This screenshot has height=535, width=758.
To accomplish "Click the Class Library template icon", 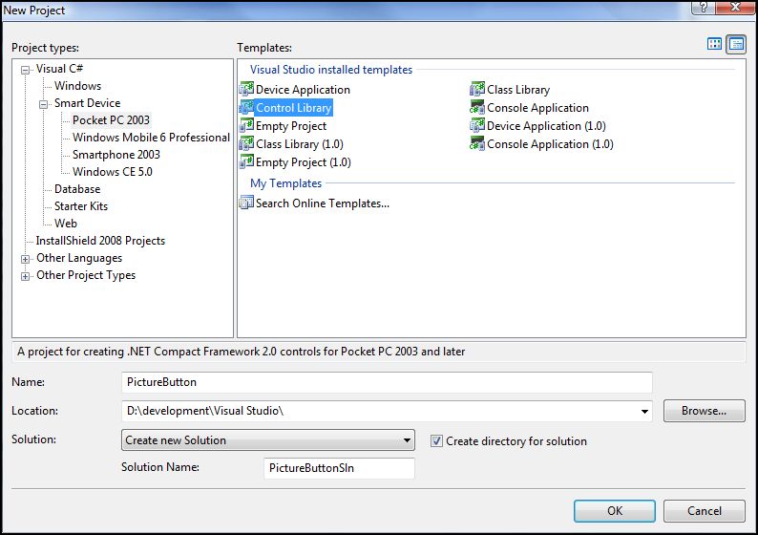I will pyautogui.click(x=477, y=90).
